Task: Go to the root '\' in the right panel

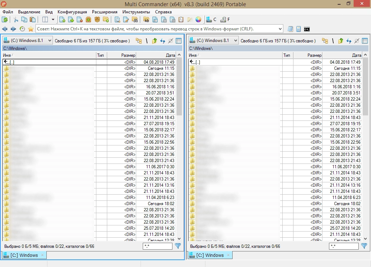Action: point(333,41)
